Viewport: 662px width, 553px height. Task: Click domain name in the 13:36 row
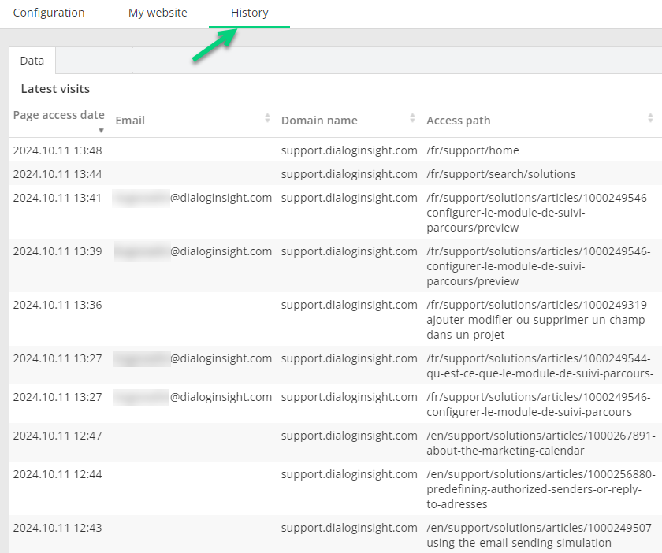[x=349, y=305]
